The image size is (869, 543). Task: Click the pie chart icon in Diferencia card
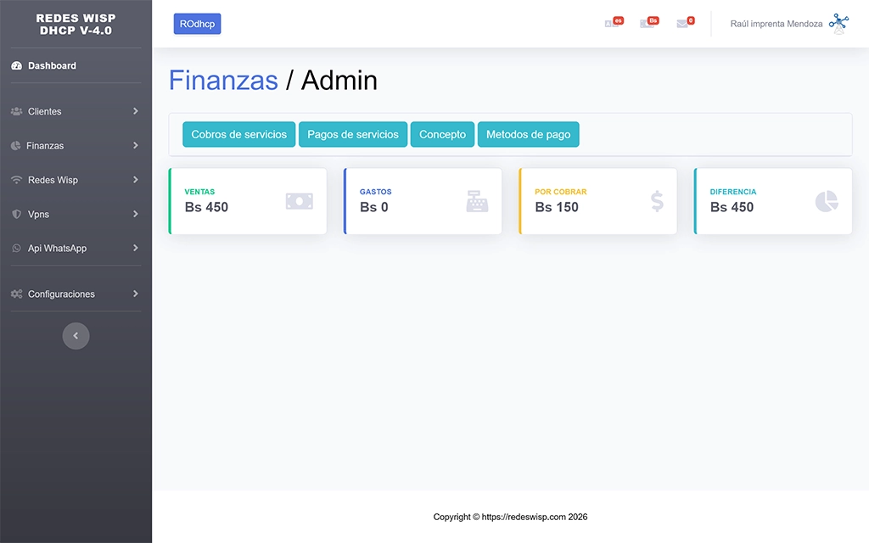coord(826,201)
